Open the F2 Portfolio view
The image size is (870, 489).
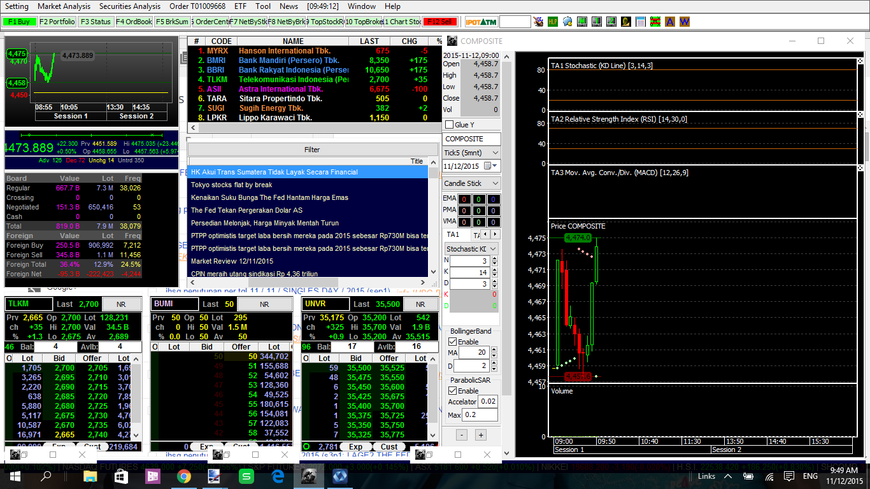57,22
